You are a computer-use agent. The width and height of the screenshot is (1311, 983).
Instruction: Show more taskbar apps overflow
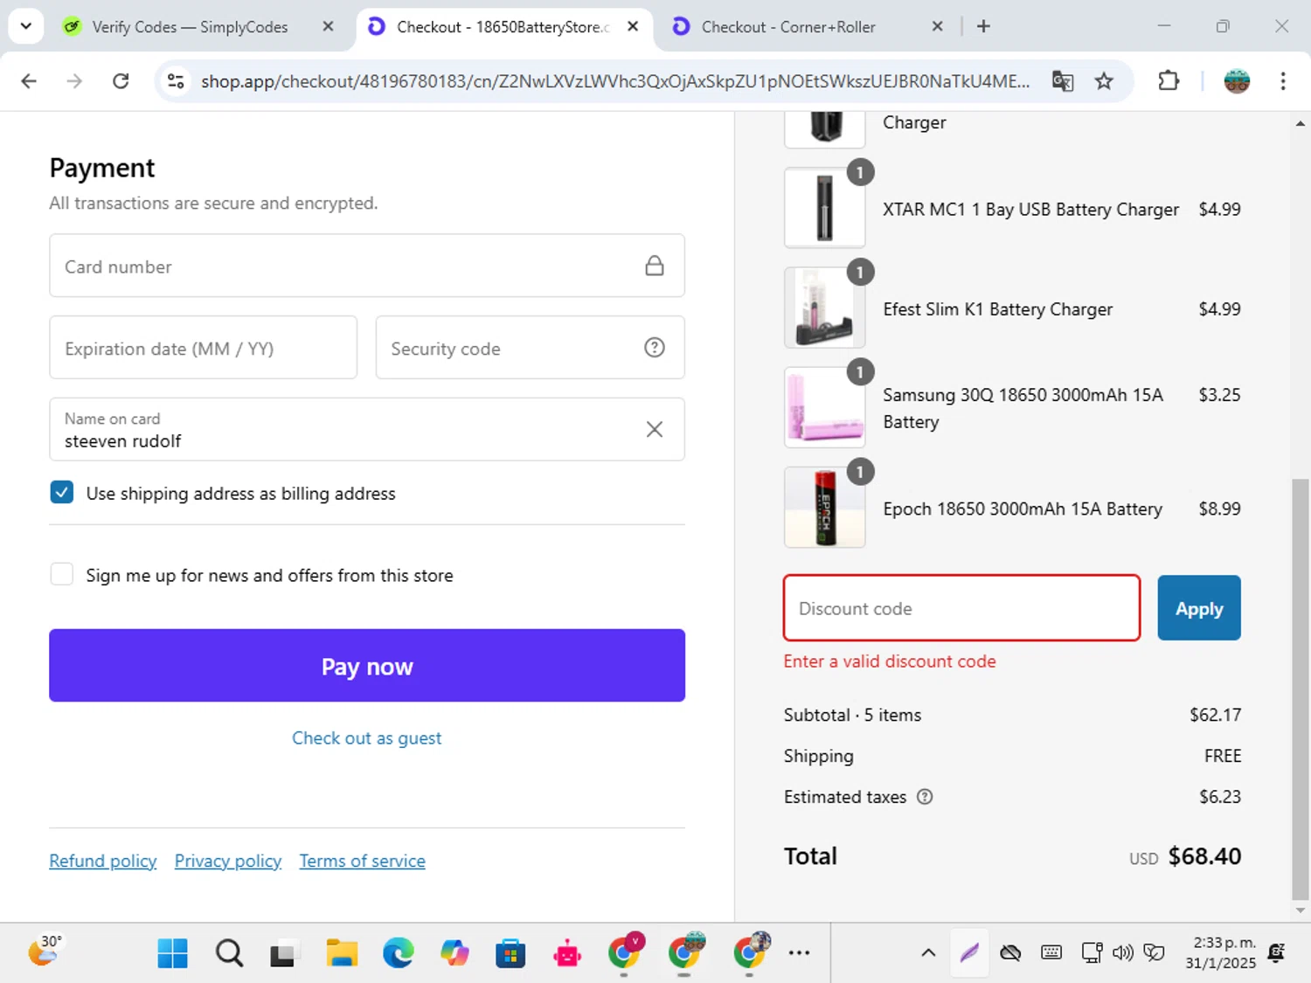pyautogui.click(x=799, y=953)
